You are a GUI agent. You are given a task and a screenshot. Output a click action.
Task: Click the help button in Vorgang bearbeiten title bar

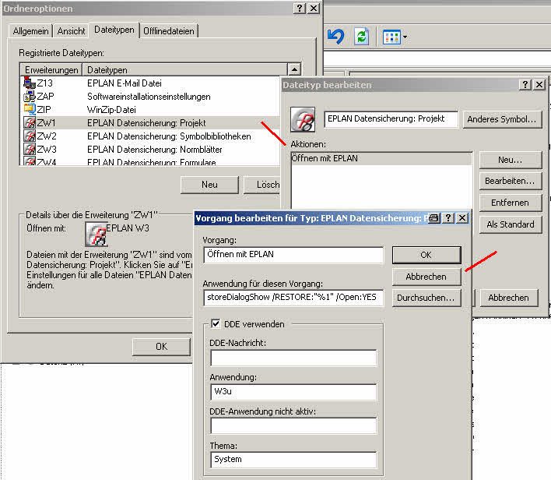tap(447, 218)
